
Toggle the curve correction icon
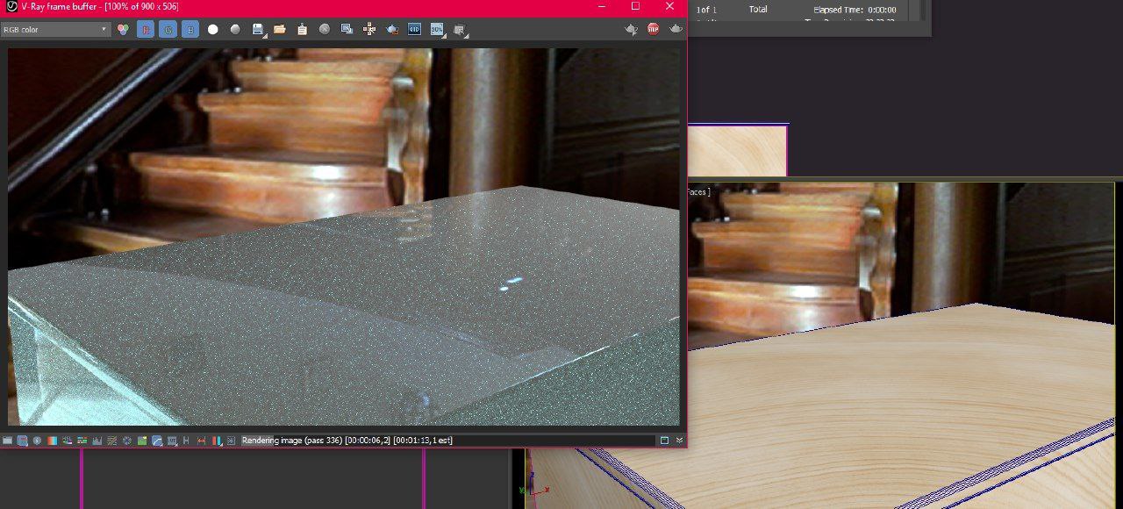point(157,441)
